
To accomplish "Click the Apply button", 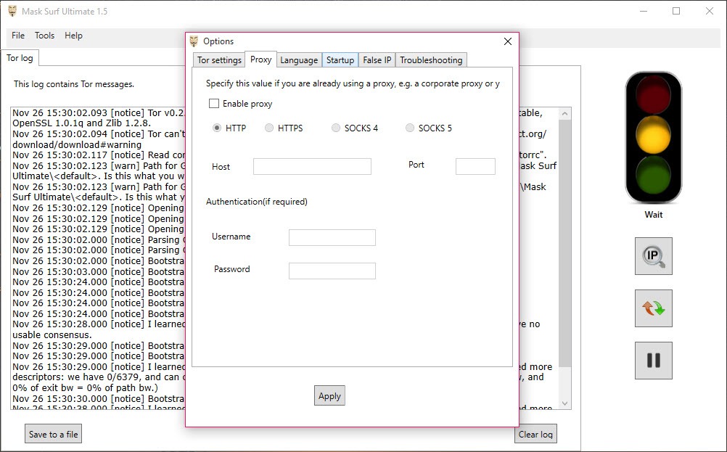I will click(x=329, y=396).
